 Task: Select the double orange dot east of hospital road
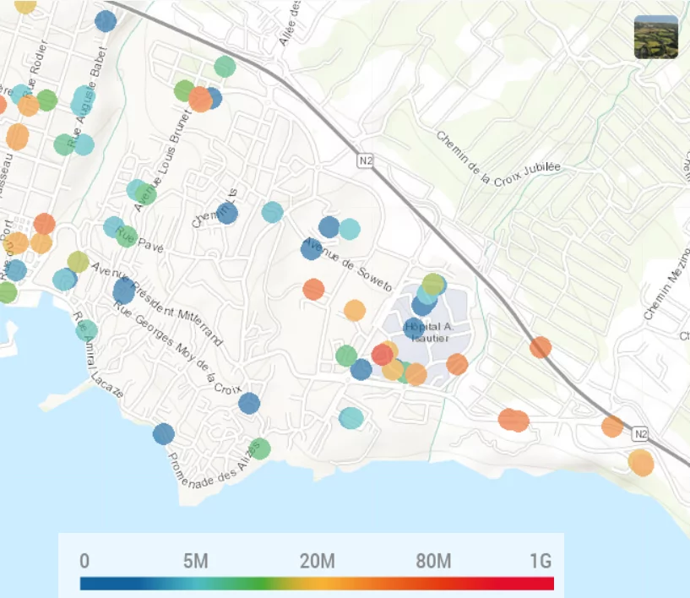pos(513,420)
